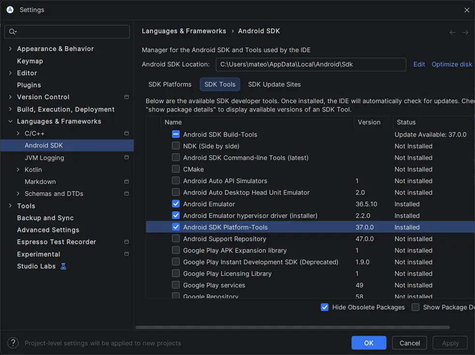Select Android SDK in the tree
475x355 pixels.
pos(67,145)
